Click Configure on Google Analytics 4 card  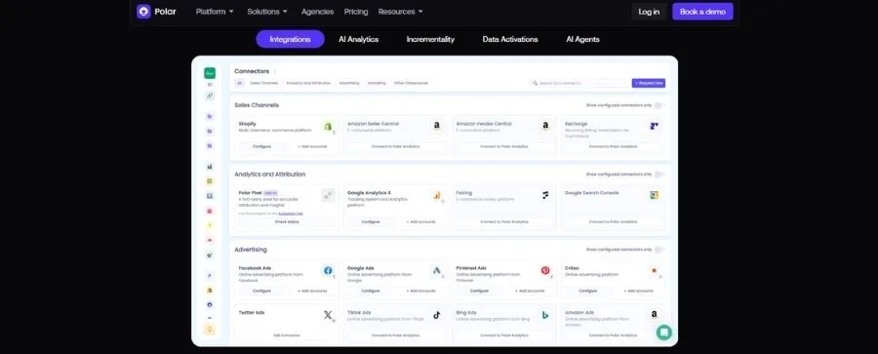(x=370, y=221)
